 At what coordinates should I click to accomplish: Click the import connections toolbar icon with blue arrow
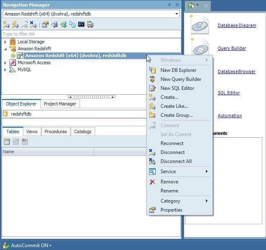pos(55,25)
